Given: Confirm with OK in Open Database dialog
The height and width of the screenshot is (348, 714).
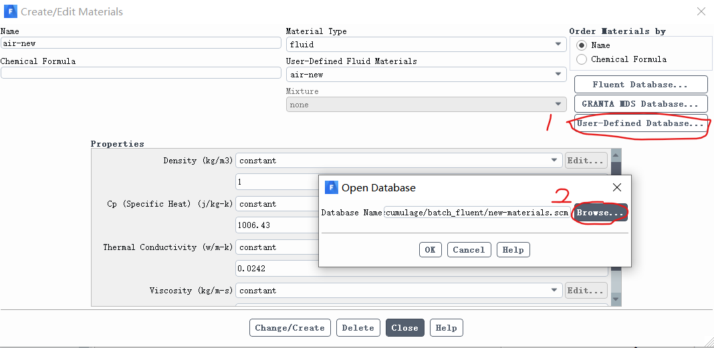Looking at the screenshot, I should 430,250.
